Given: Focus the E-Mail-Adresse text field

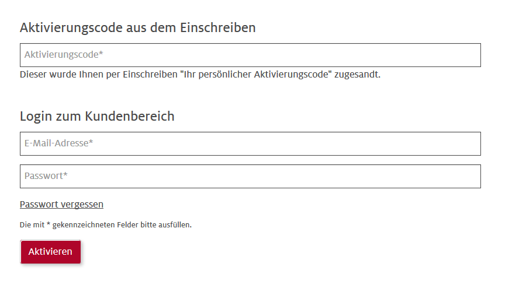Looking at the screenshot, I should click(x=250, y=143).
